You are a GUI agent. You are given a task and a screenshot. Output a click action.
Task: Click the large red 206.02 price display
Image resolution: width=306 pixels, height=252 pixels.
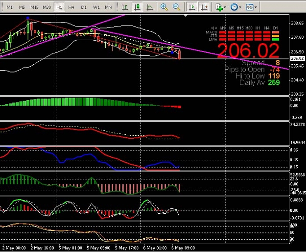point(248,50)
